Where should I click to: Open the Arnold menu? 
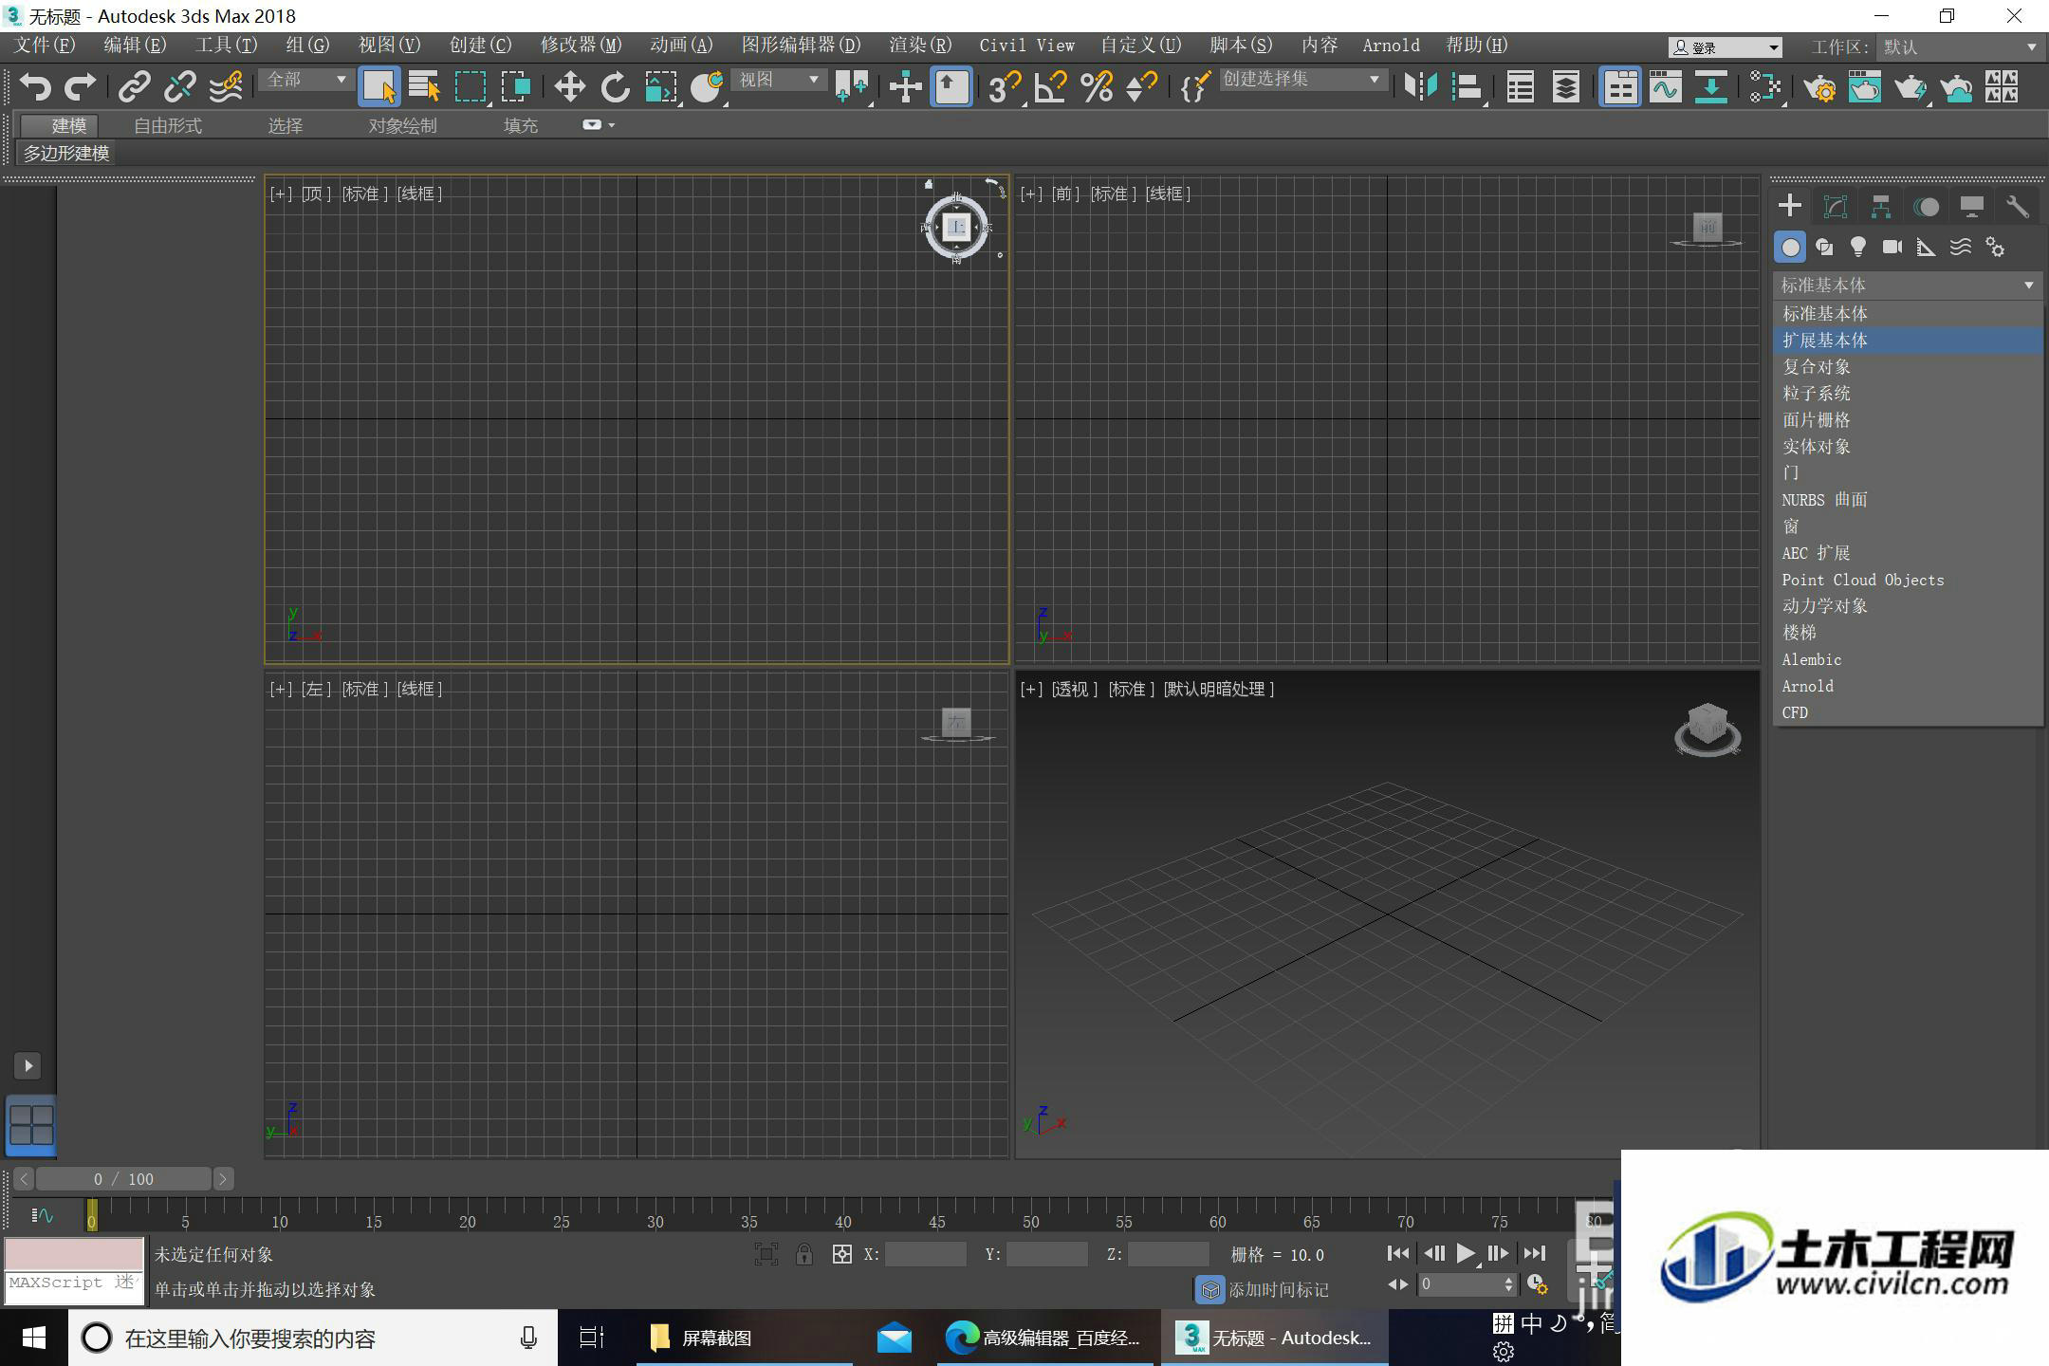1391,46
